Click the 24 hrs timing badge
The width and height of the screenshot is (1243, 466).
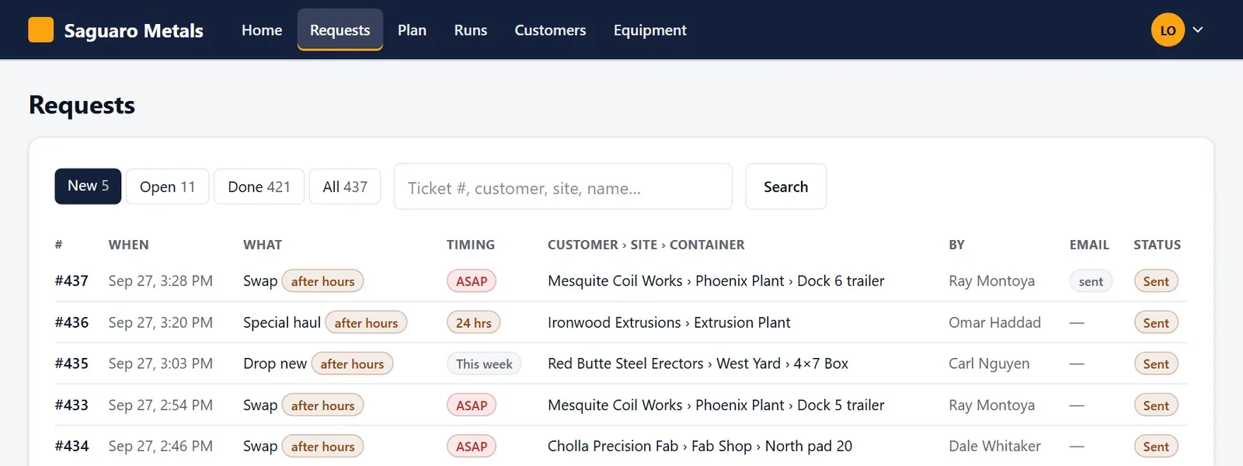(474, 322)
